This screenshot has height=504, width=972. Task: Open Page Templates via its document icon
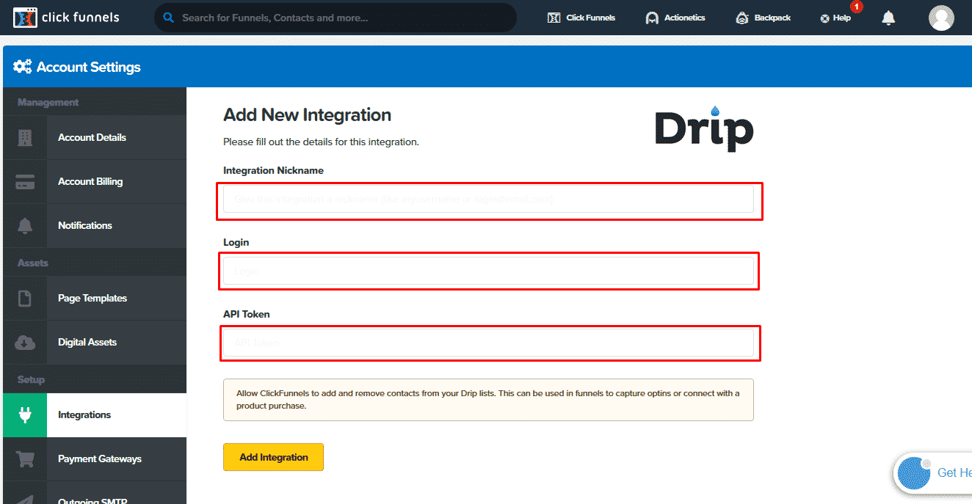[25, 298]
